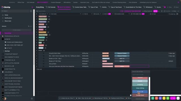Image resolution: width=181 pixels, height=101 pixels.
Task: Select Zoom Call from the options list
Action: pos(140,92)
